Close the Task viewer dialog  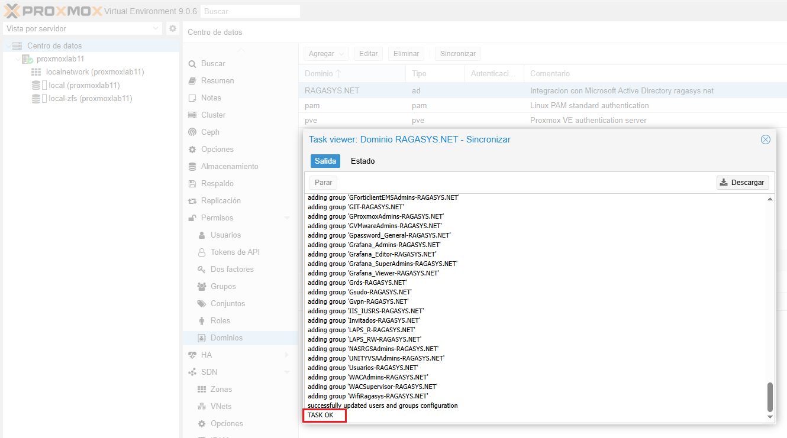point(765,139)
